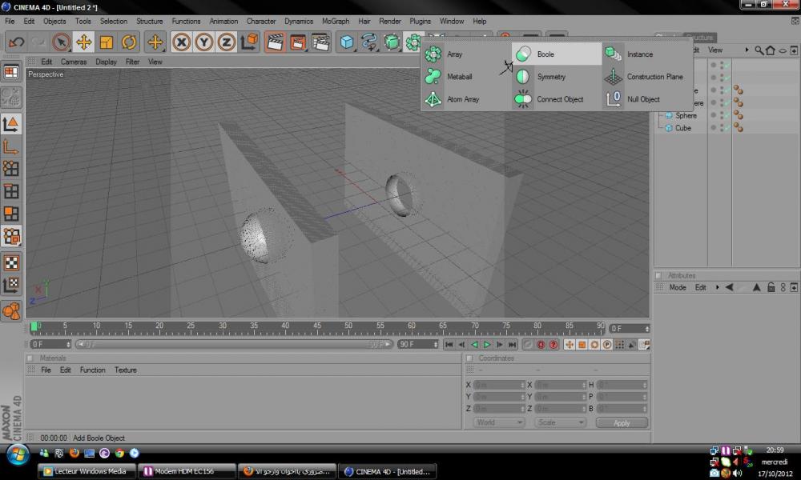801x480 pixels.
Task: Toggle X axis lock
Action: (181, 42)
